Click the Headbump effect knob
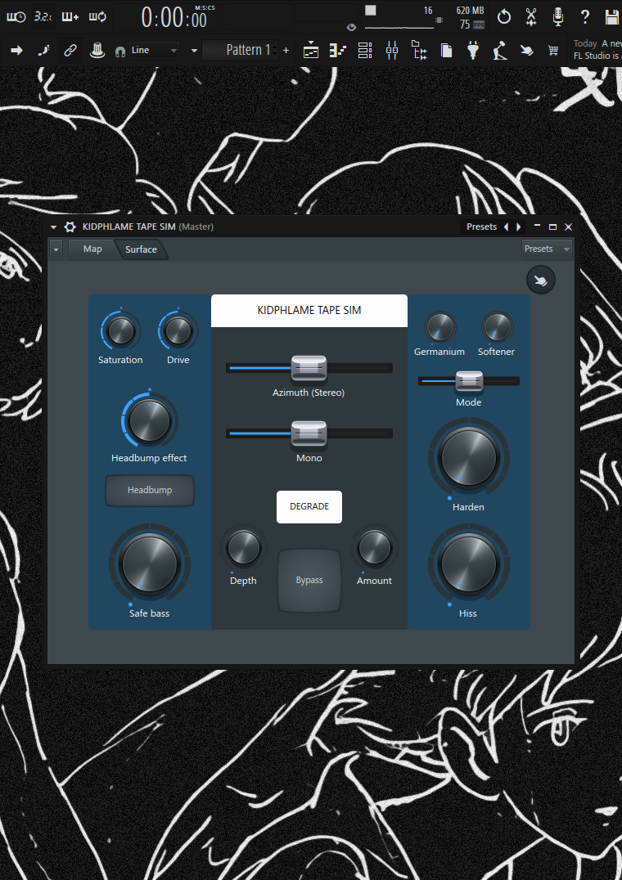622x880 pixels. click(149, 421)
